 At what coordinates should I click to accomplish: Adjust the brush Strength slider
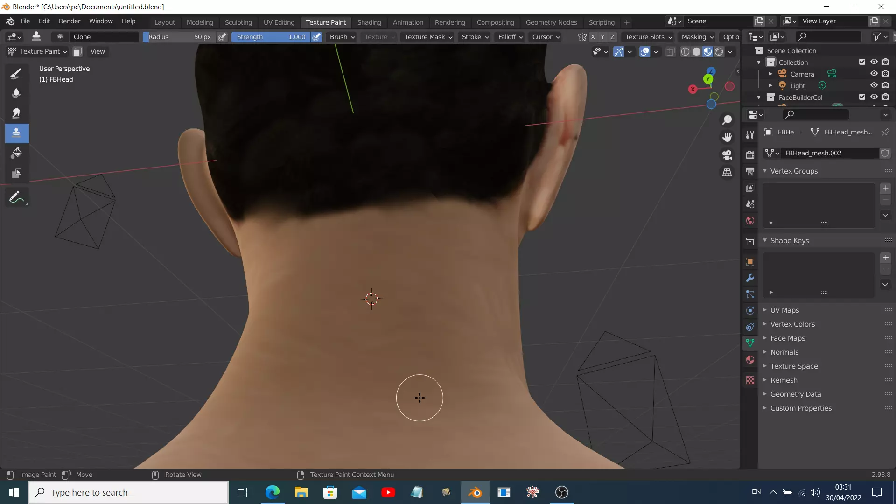pos(271,37)
